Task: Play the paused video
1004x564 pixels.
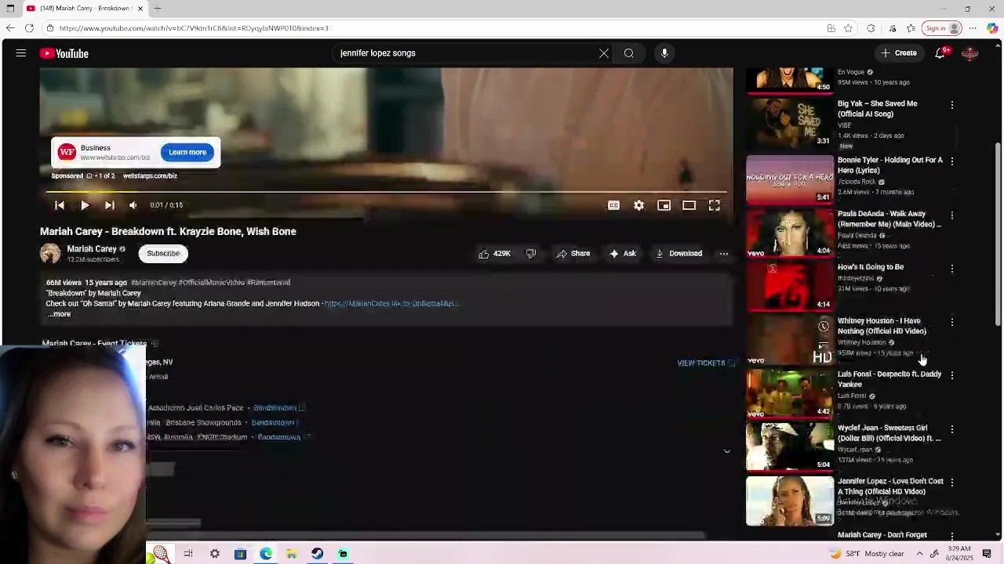Action: (x=85, y=205)
